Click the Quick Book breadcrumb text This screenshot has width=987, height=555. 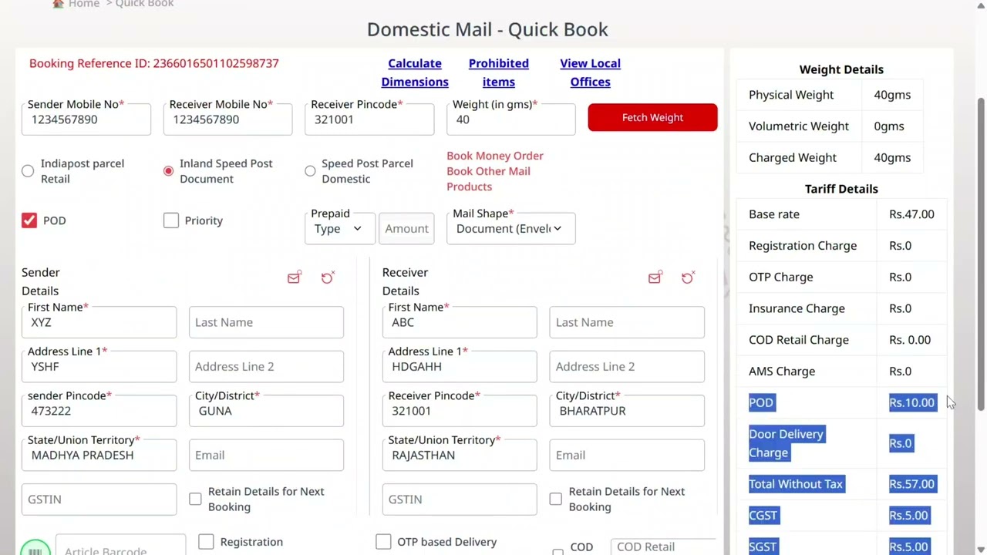point(144,4)
